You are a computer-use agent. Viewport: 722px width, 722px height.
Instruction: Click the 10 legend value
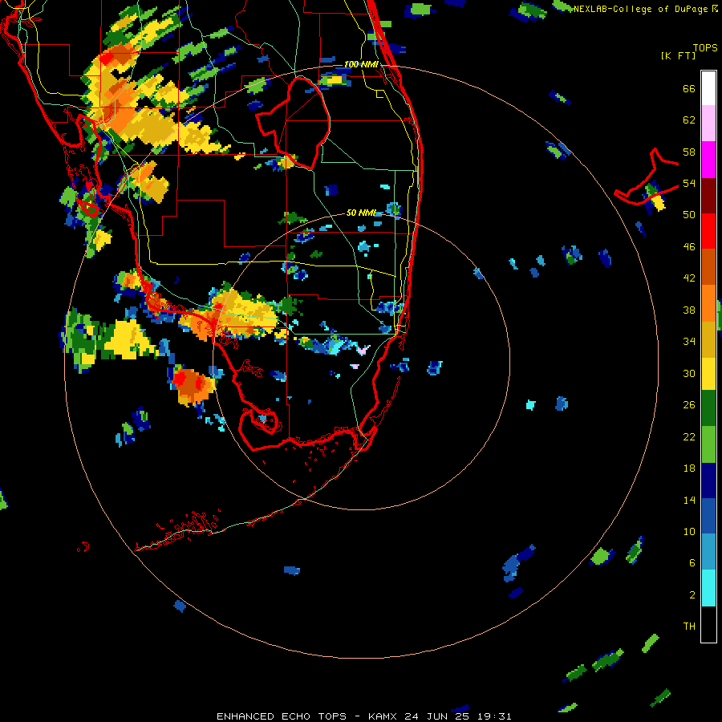689,531
